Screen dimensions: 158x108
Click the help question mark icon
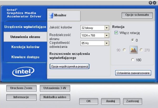coord(150,3)
